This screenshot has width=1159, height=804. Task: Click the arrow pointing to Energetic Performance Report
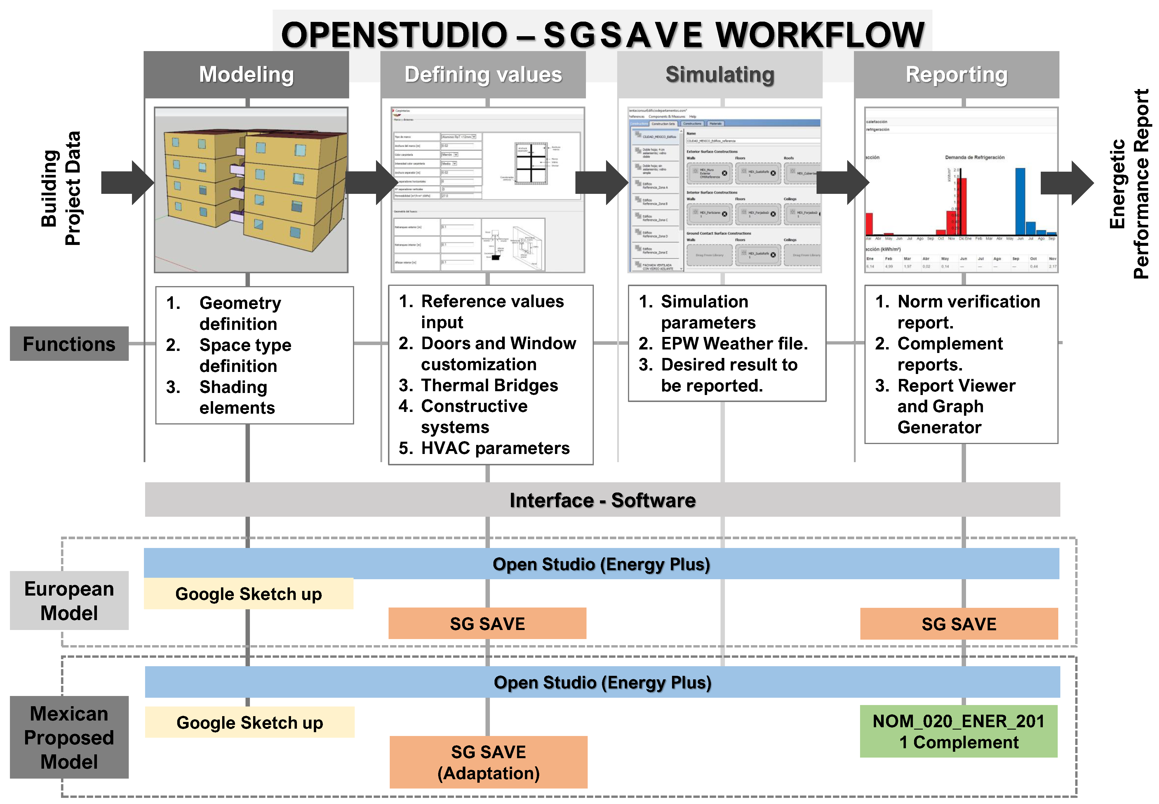1066,182
